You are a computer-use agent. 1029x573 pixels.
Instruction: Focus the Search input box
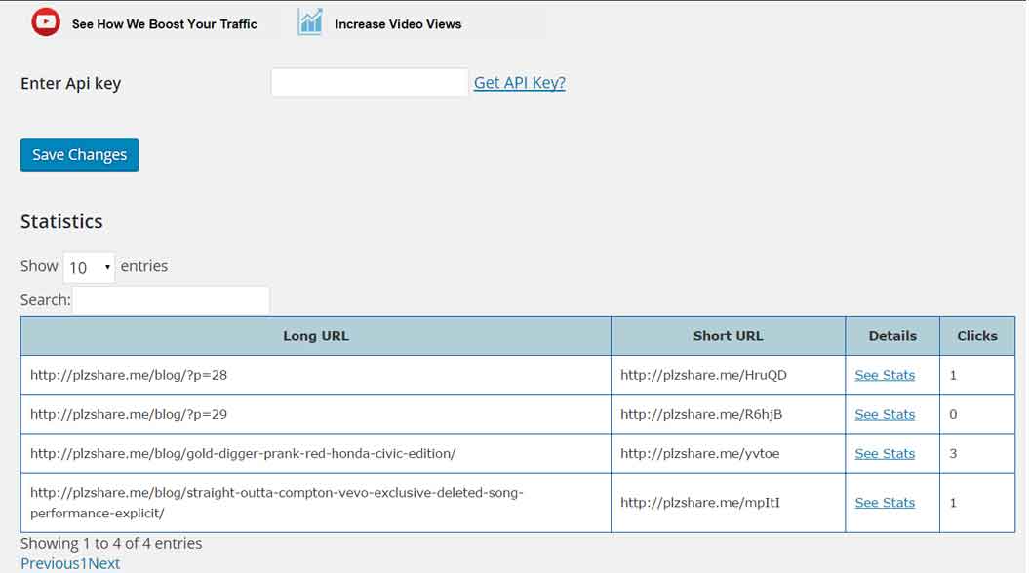point(171,300)
